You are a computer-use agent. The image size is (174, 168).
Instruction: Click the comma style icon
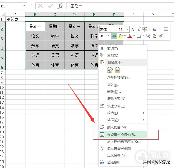click(159, 29)
